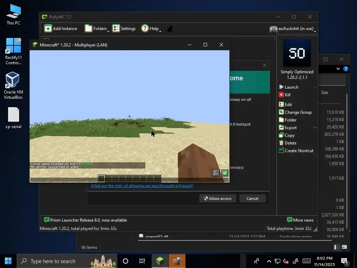The width and height of the screenshot is (357, 268).
Task: Expand the Explorer ribbon chevron
Action: (338, 69)
